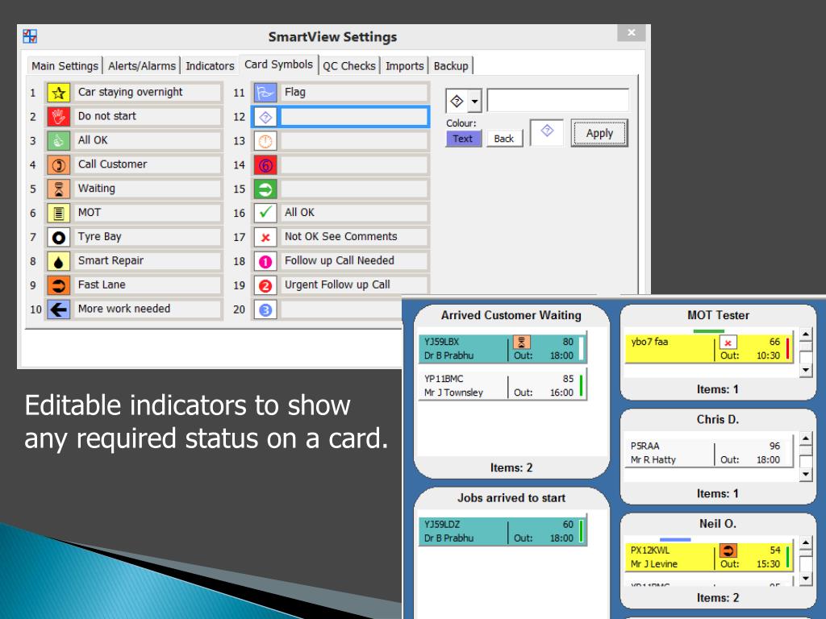Select the green checkmark All OK symbol
The width and height of the screenshot is (826, 619).
click(265, 213)
